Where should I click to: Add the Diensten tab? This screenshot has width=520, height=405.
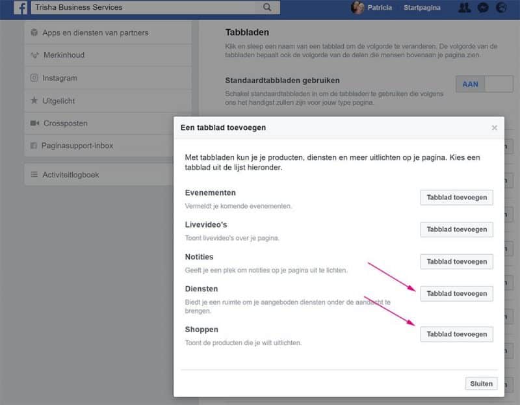point(457,294)
